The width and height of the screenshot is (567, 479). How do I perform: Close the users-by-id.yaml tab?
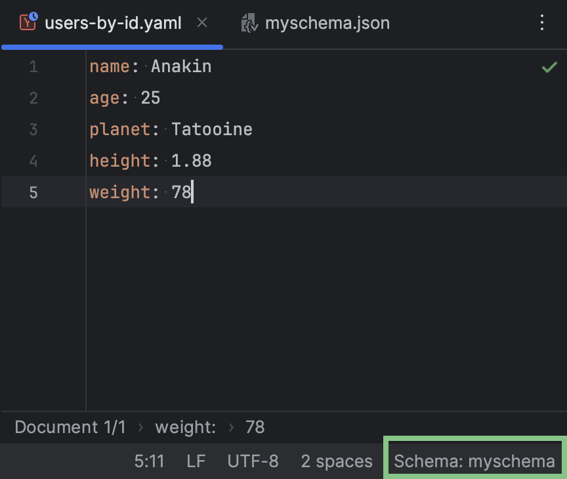(201, 22)
